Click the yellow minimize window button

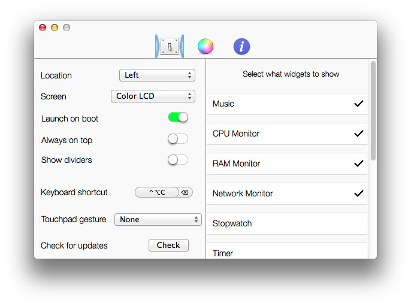55,28
